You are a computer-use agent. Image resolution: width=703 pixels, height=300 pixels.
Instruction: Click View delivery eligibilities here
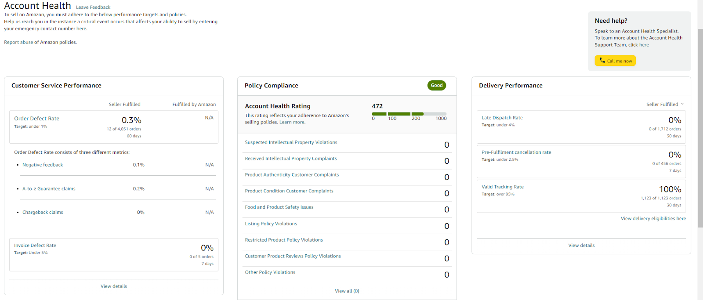tap(653, 218)
